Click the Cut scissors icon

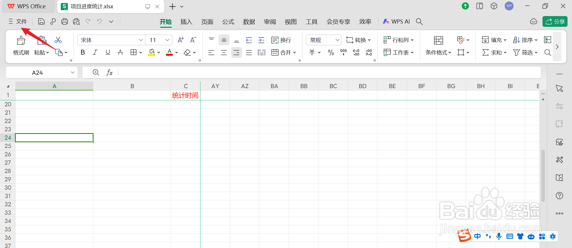click(x=58, y=40)
